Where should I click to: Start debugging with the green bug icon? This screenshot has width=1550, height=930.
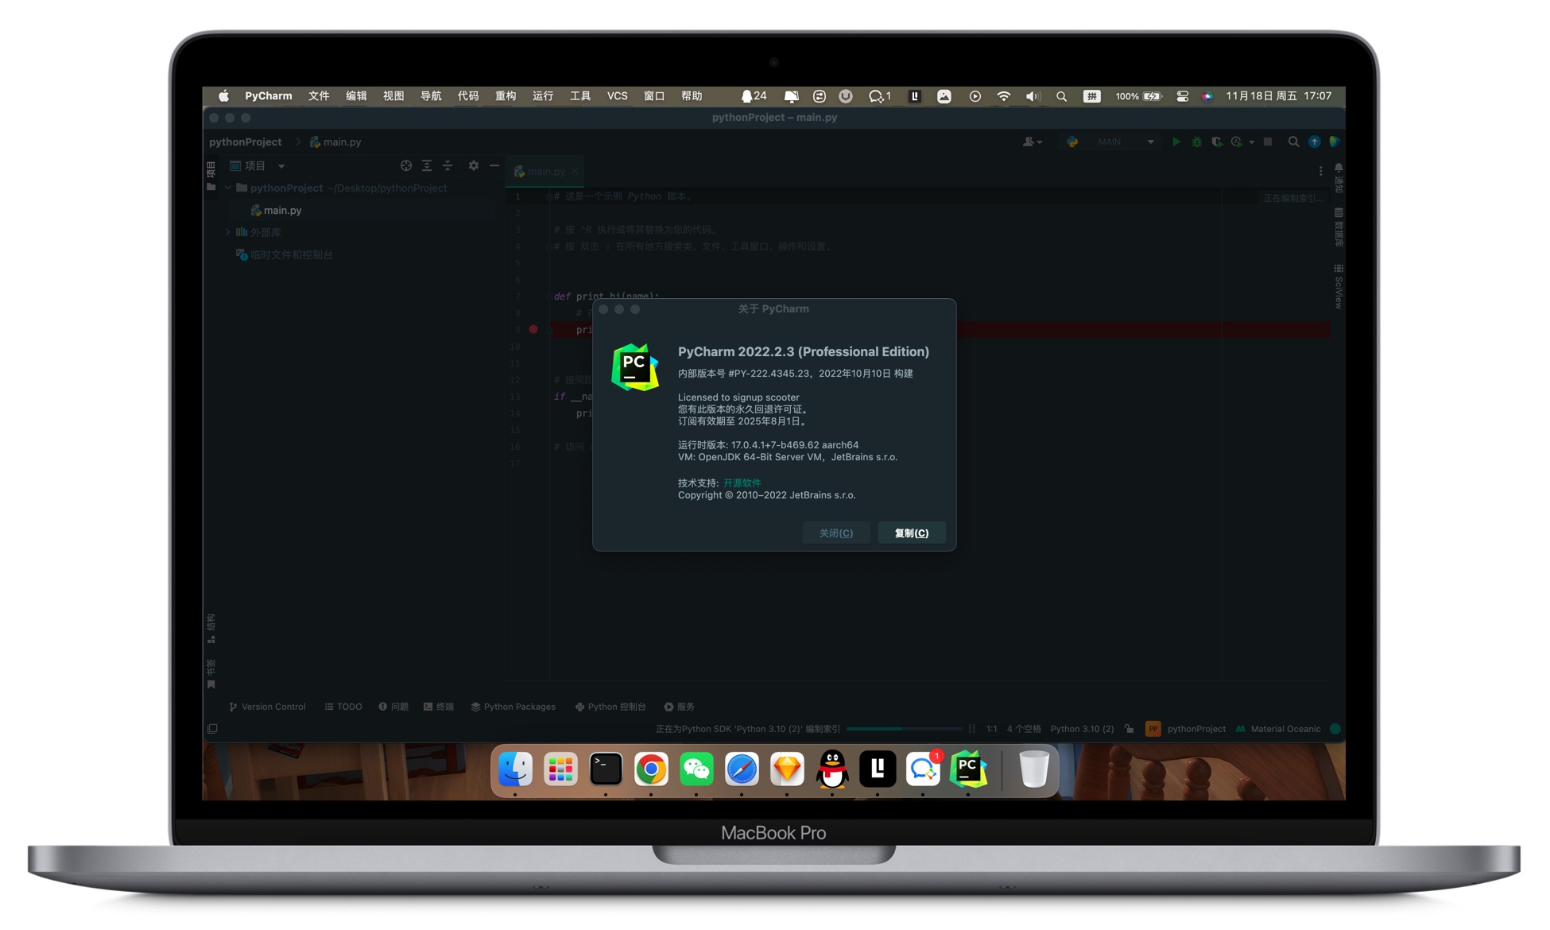tap(1196, 141)
